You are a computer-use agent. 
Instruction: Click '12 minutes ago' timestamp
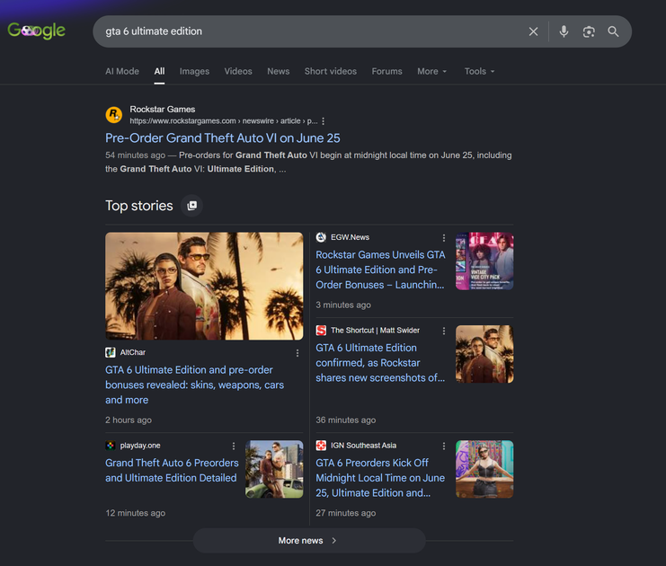point(135,513)
